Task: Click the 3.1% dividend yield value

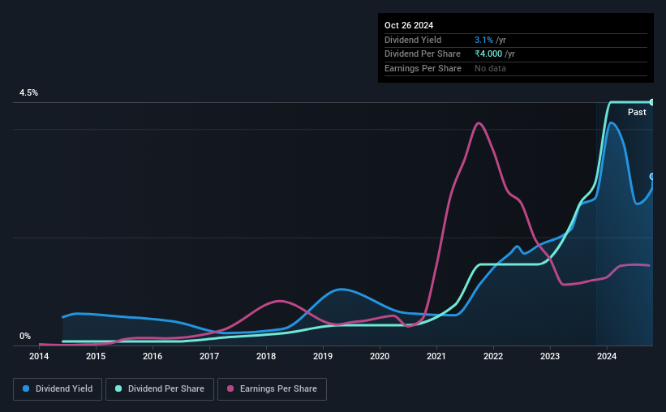Action: click(x=483, y=40)
